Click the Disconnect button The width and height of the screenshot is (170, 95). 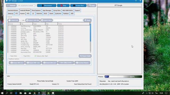[47, 6]
